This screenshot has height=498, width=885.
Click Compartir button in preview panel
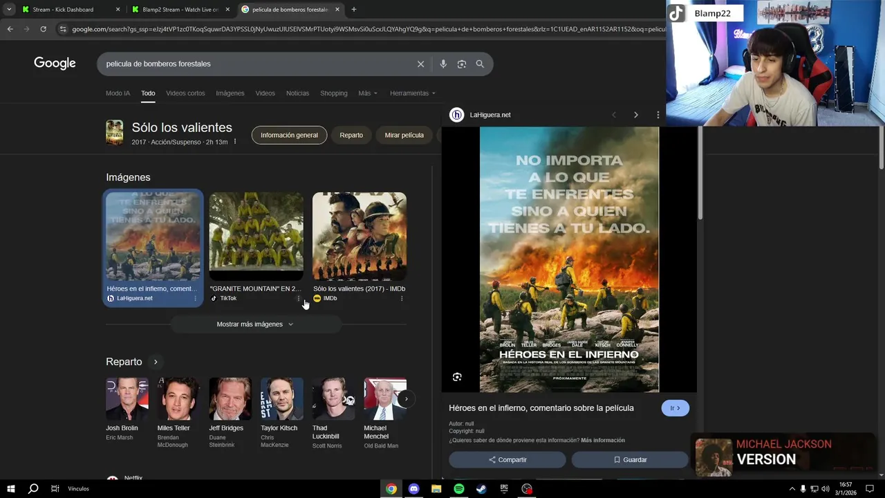(x=507, y=460)
